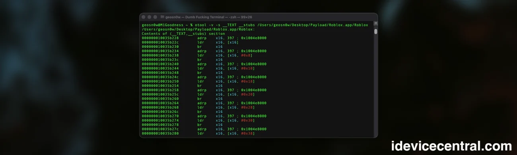Click the '__stubs' argument in the command line
This screenshot has height=155, width=517.
[x=247, y=25]
